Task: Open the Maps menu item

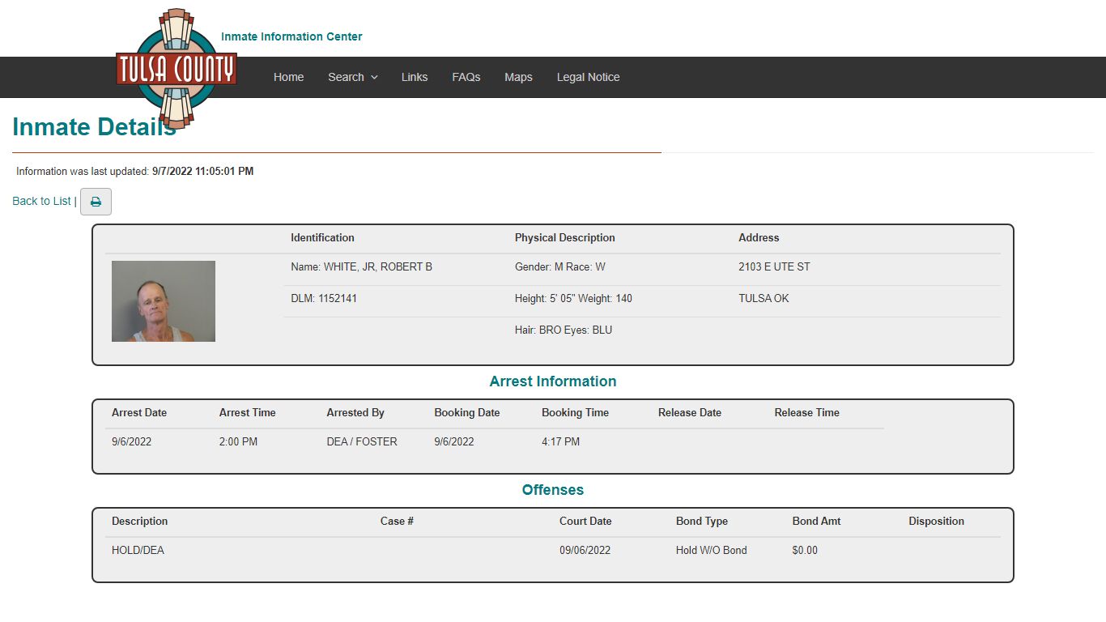Action: coord(518,77)
